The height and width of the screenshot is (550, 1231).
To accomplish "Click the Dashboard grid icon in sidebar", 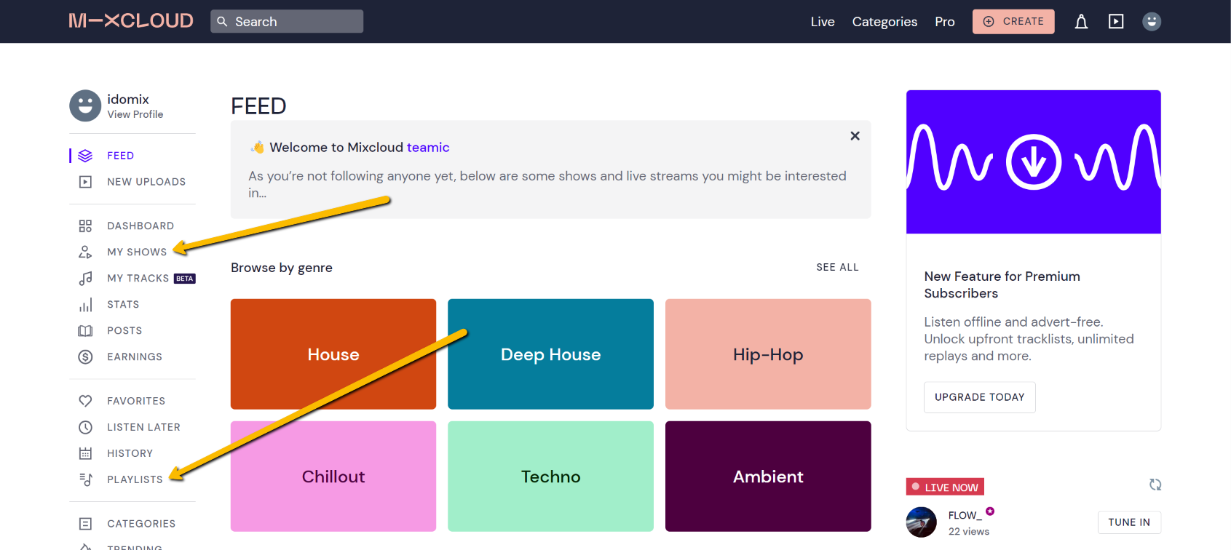I will [85, 226].
